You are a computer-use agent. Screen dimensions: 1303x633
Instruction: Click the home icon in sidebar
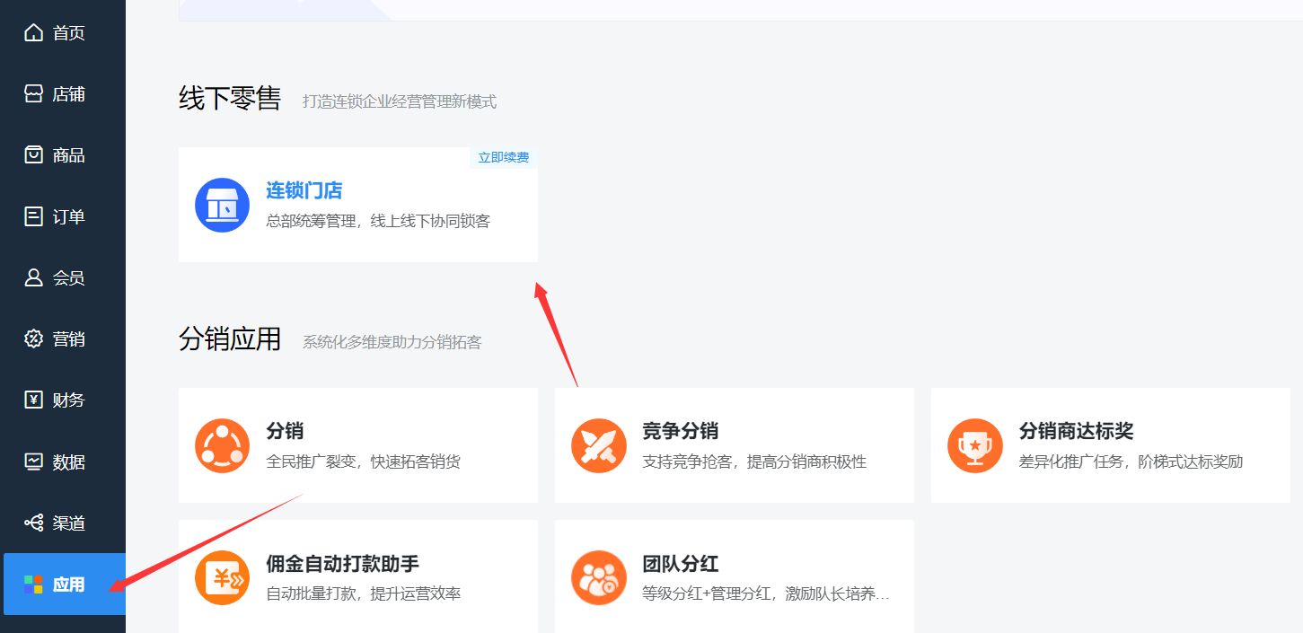pyautogui.click(x=33, y=33)
